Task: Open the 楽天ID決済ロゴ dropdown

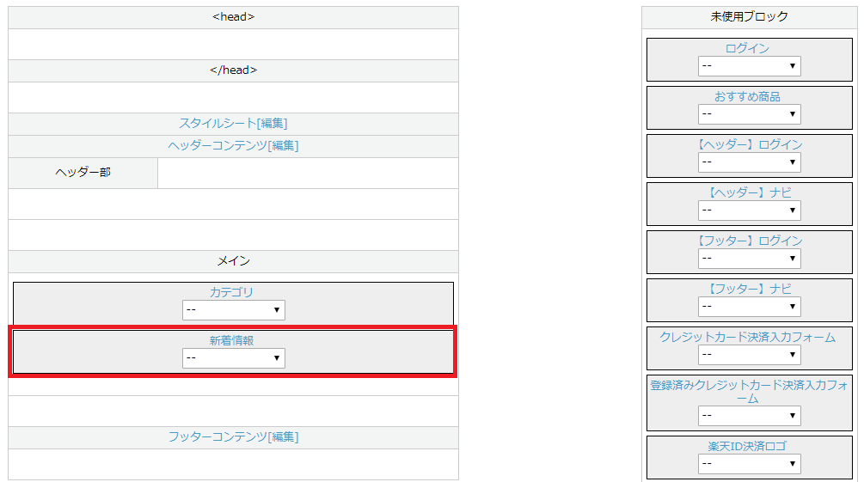Action: coord(749,464)
